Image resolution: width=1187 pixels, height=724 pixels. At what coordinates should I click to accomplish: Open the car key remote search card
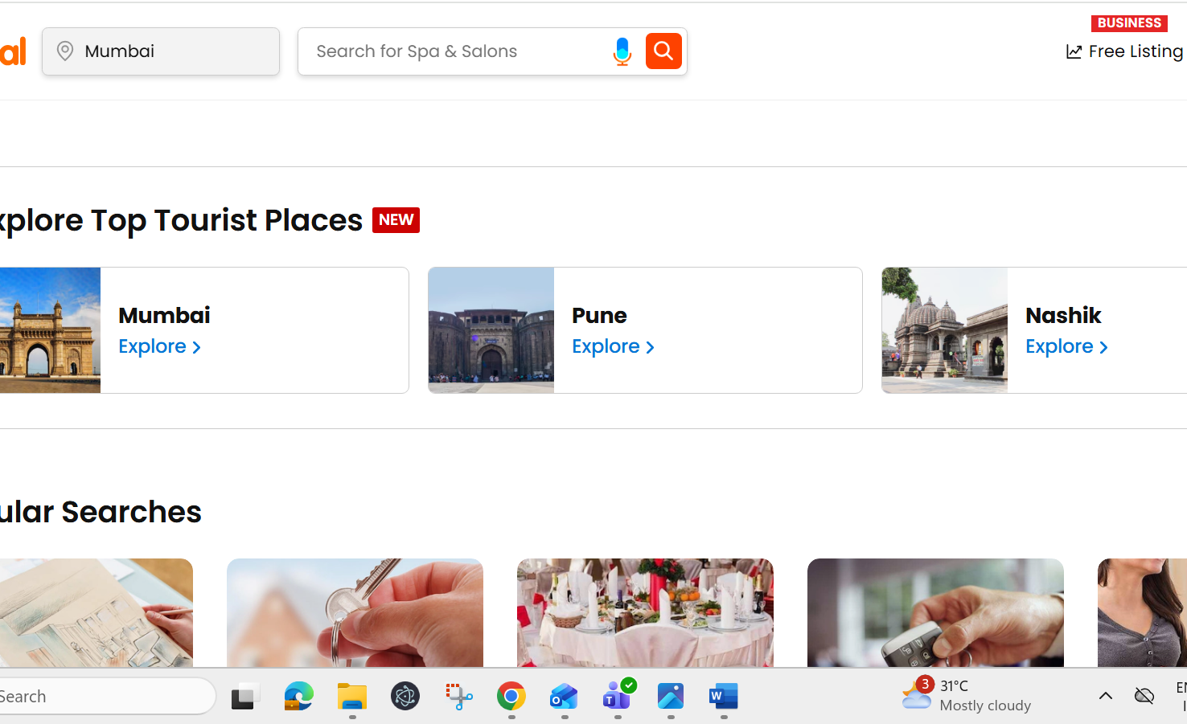coord(935,613)
